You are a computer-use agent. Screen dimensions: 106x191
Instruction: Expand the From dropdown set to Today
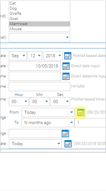click(x=48, y=112)
